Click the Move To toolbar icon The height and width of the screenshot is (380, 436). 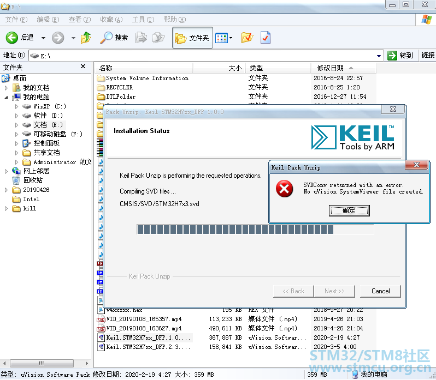click(x=141, y=38)
